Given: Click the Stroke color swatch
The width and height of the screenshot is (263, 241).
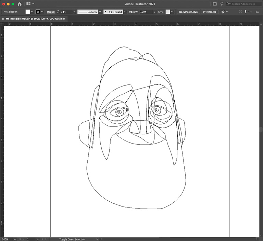Looking at the screenshot, I should pos(38,12).
